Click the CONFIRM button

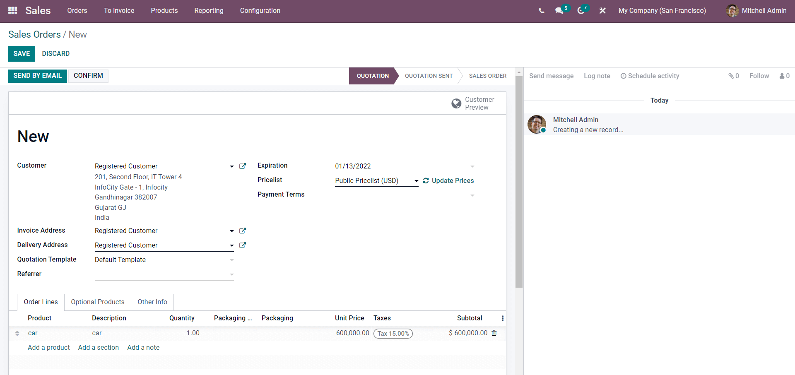88,76
